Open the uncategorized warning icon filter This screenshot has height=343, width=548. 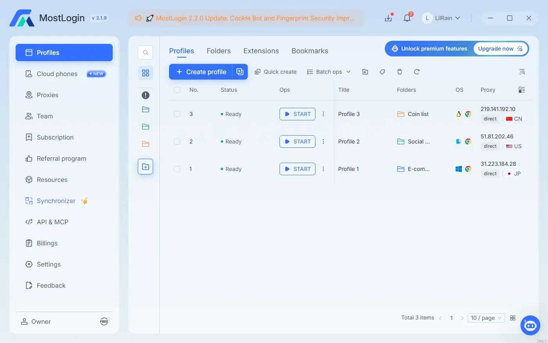tap(145, 95)
